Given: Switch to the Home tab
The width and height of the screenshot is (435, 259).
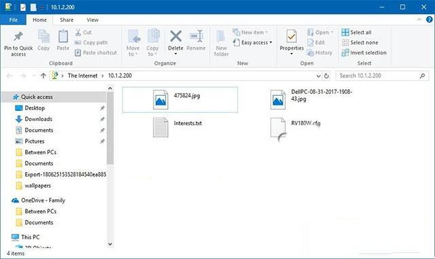Looking at the screenshot, I should coord(39,20).
